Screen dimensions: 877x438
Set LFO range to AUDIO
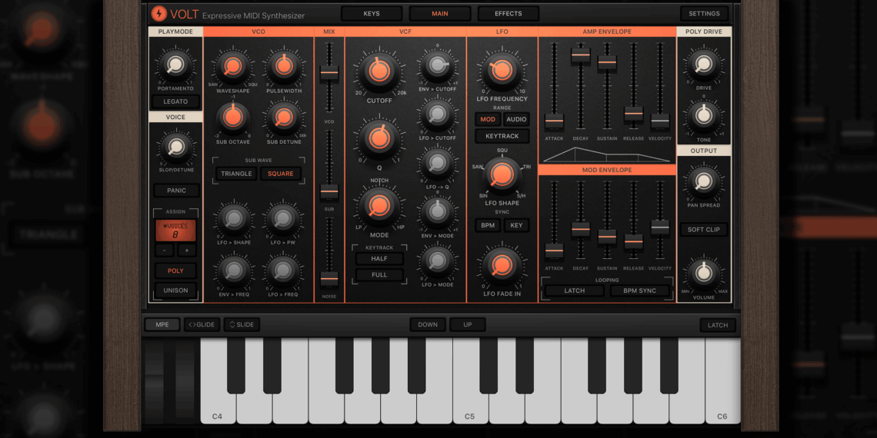515,120
